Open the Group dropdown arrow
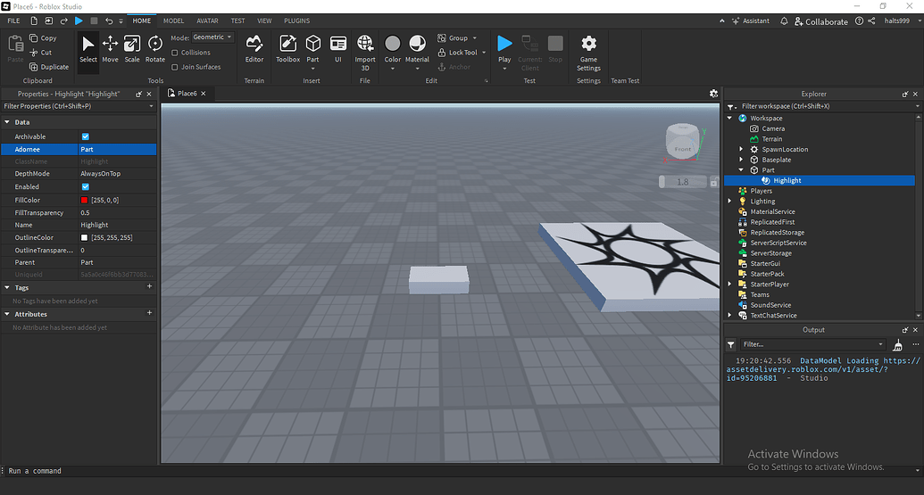Screen dimensions: 924x495 click(x=475, y=38)
